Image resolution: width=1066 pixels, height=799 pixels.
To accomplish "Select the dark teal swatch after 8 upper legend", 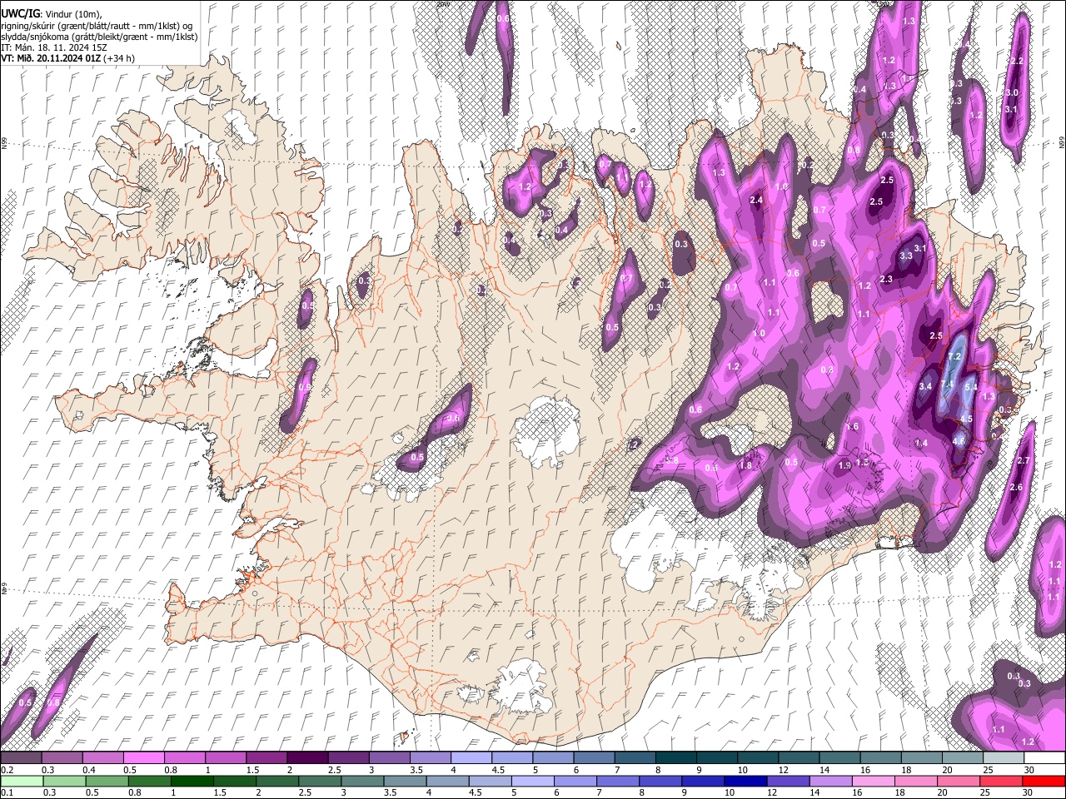I will click(675, 758).
